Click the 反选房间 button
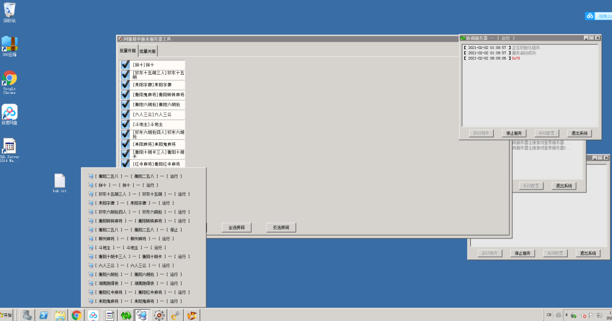This screenshot has height=321, width=612. pyautogui.click(x=281, y=227)
